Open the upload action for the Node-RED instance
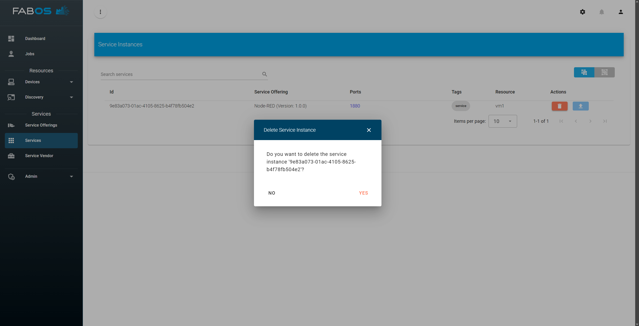Screen dimensions: 639x326 [x=581, y=106]
